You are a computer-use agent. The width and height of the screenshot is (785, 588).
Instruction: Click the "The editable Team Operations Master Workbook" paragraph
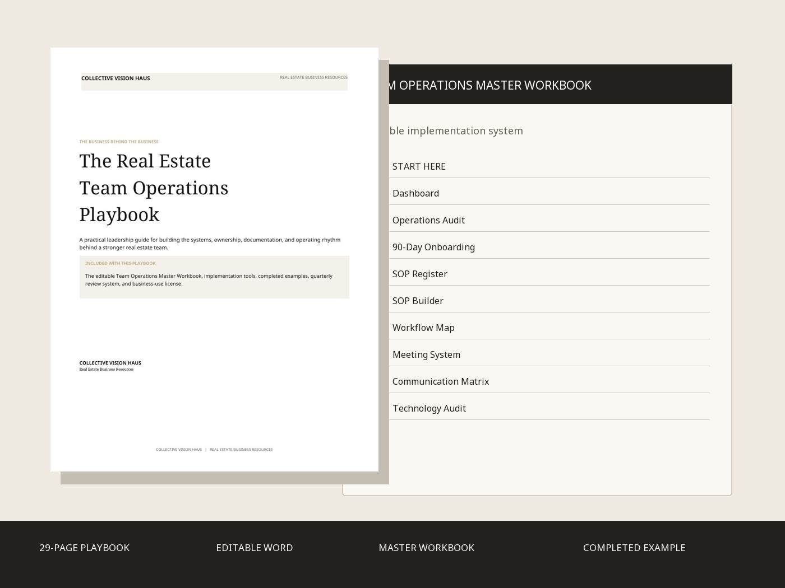pyautogui.click(x=209, y=279)
